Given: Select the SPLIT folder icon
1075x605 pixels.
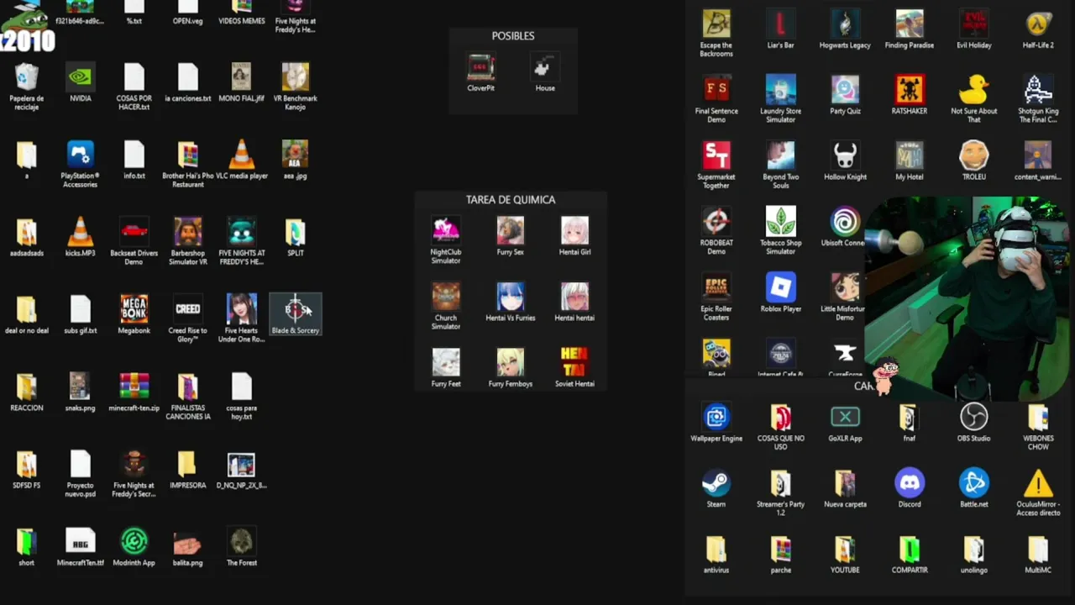Looking at the screenshot, I should [295, 232].
